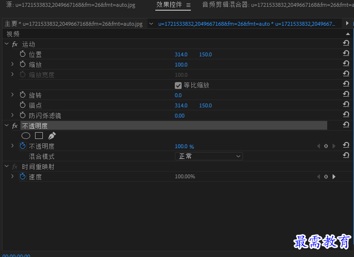Reset the 等比缩放 uniform scale row
Screen dimensions: 354x257
click(346, 84)
